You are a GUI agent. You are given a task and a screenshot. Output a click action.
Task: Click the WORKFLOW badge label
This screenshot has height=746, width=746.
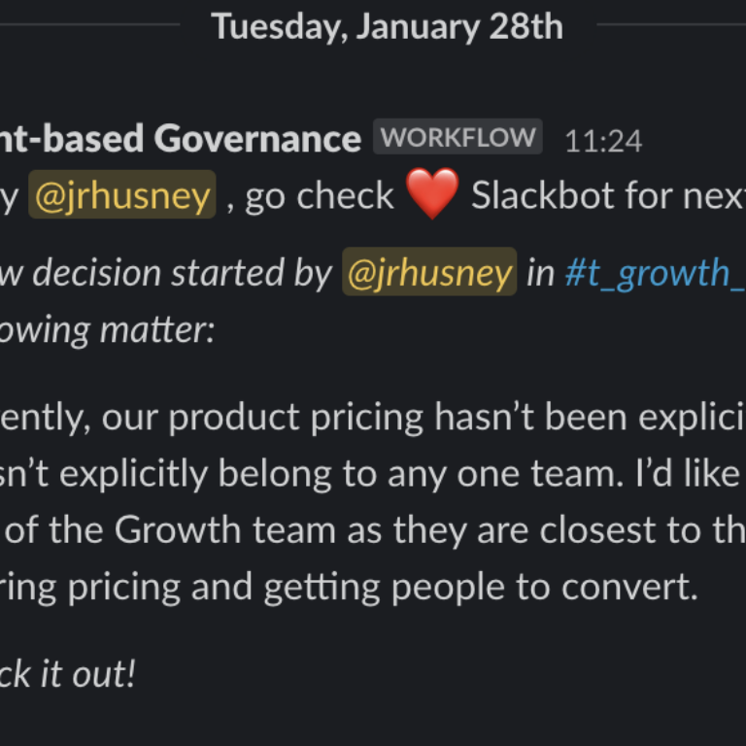(x=458, y=138)
